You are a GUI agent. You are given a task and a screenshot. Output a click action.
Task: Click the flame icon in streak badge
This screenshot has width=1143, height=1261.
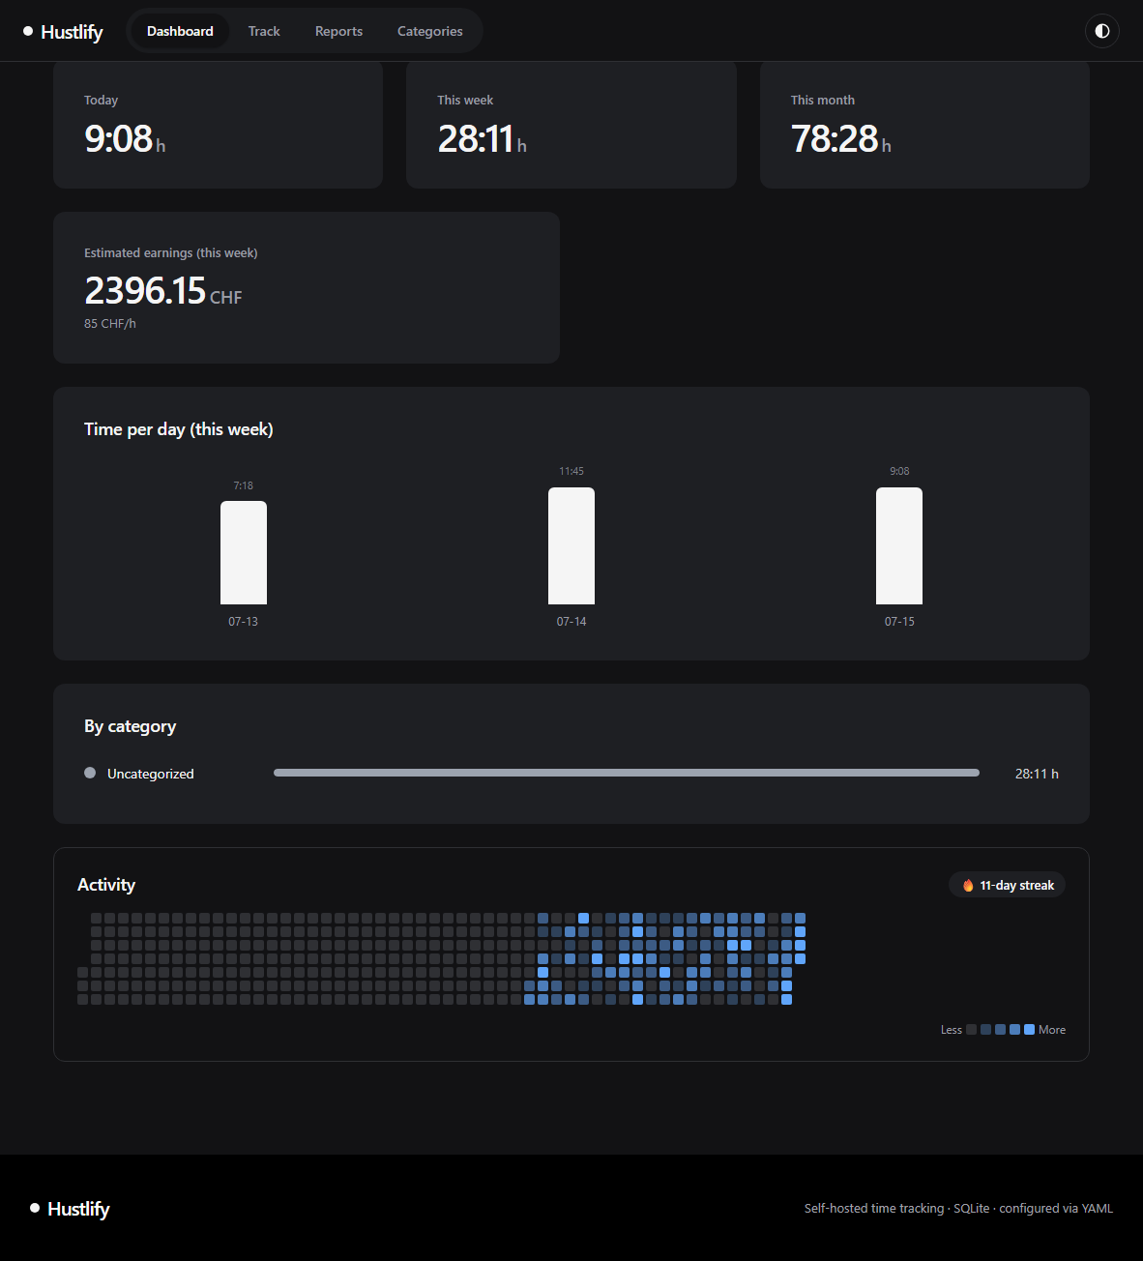[x=968, y=885]
